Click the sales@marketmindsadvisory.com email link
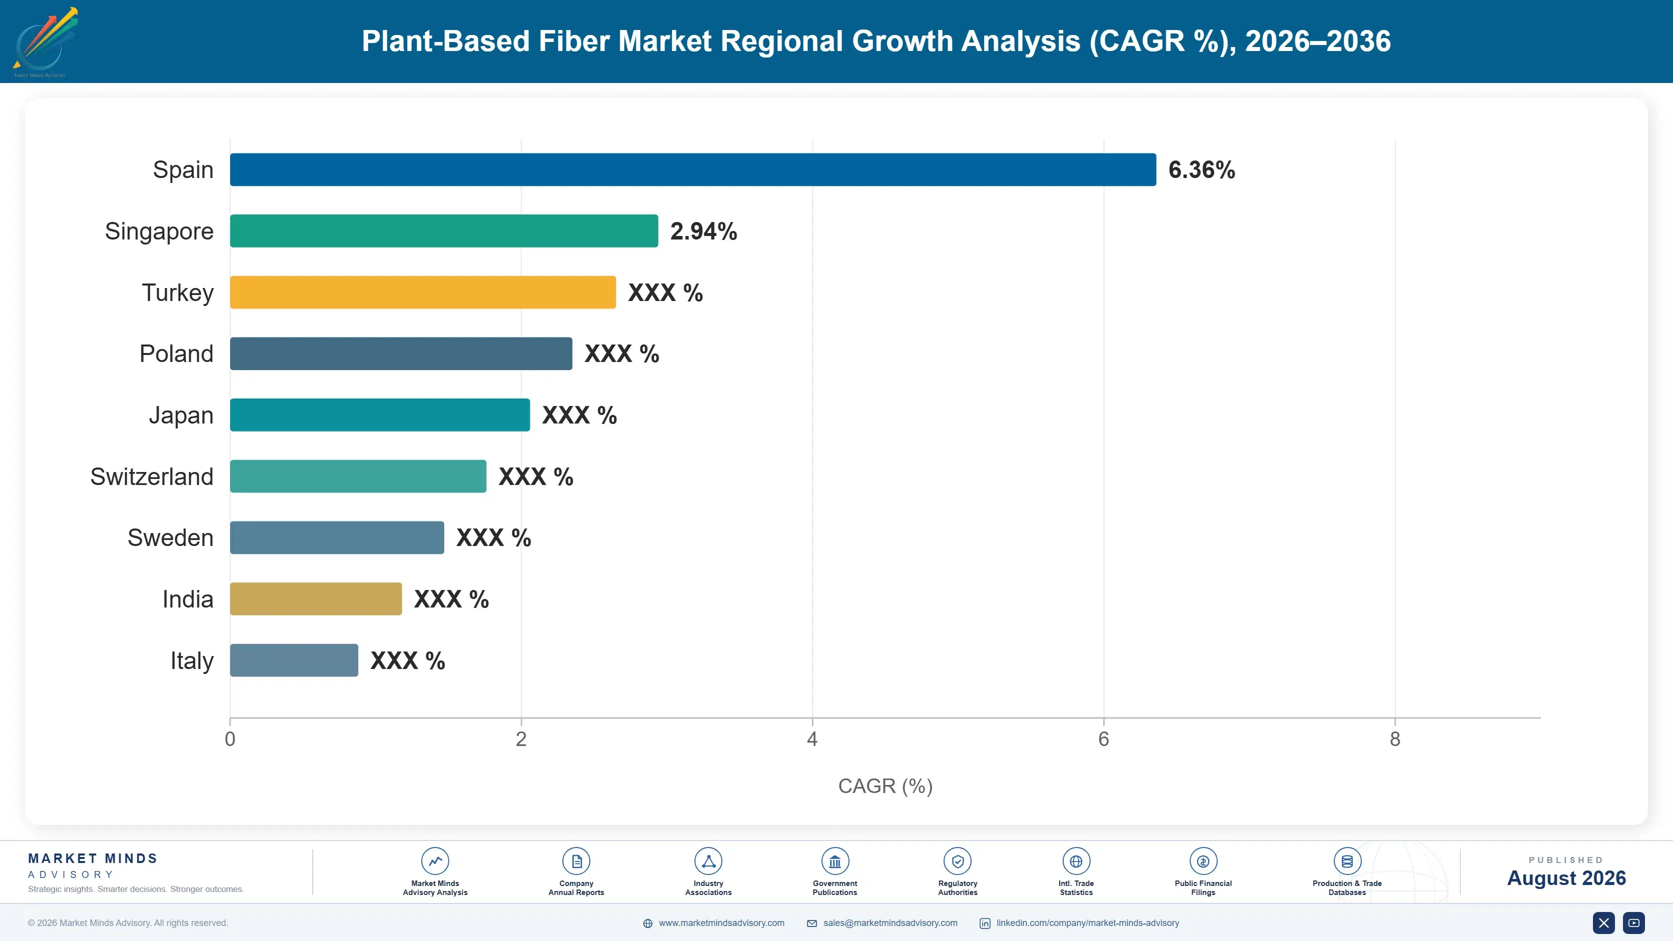 (891, 923)
